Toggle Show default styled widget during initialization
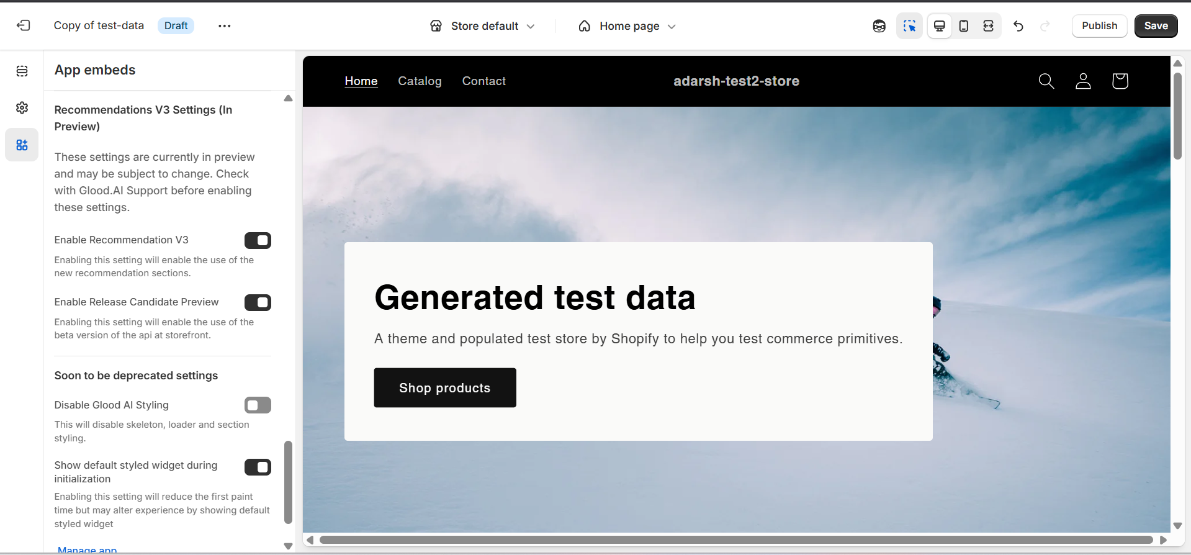 click(258, 467)
